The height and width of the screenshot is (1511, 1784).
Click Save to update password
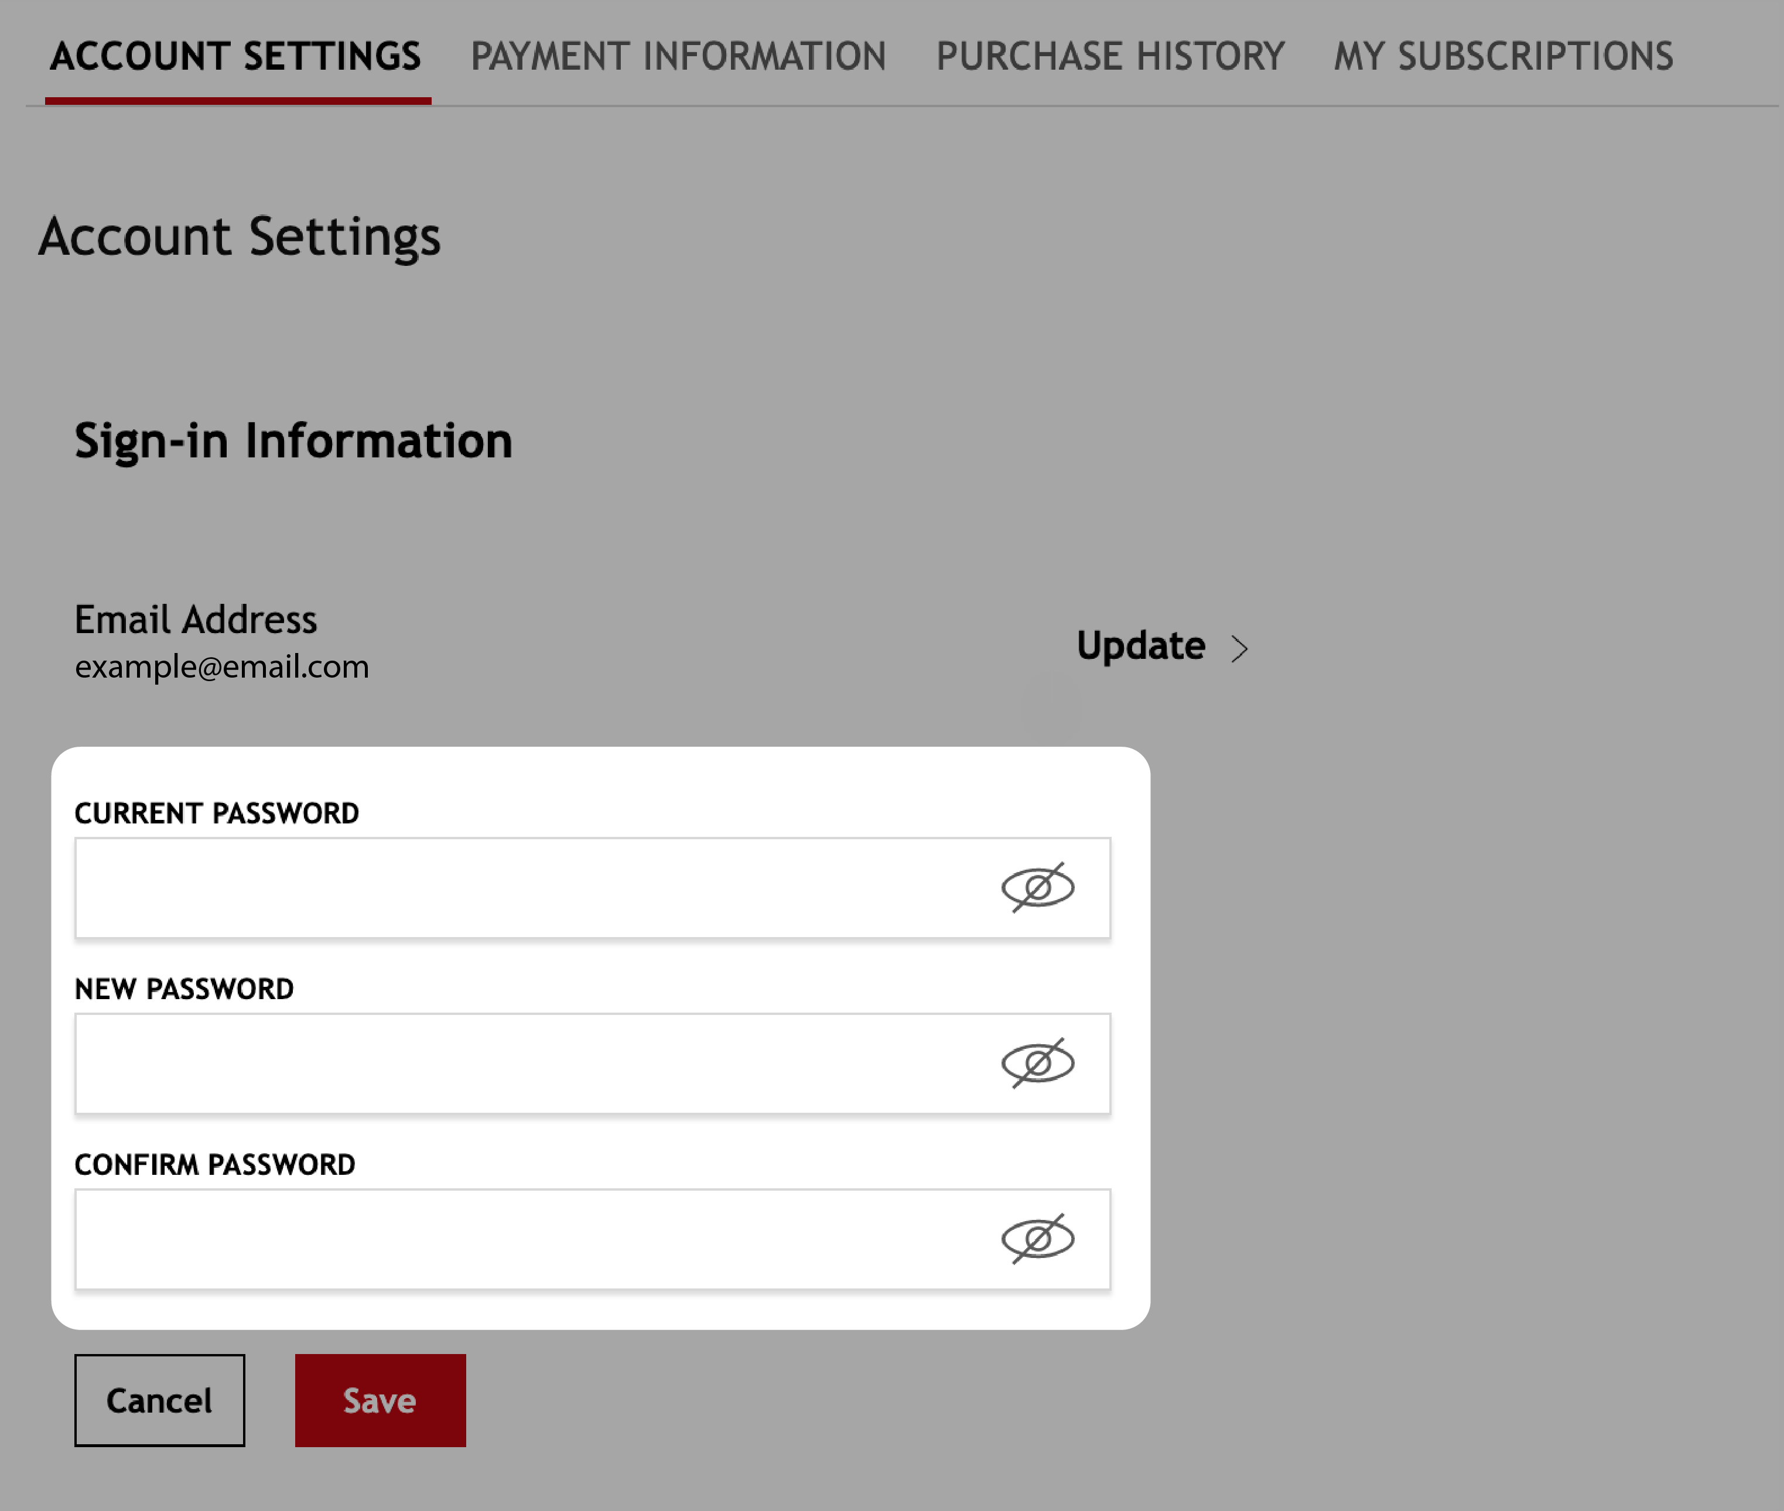point(381,1400)
